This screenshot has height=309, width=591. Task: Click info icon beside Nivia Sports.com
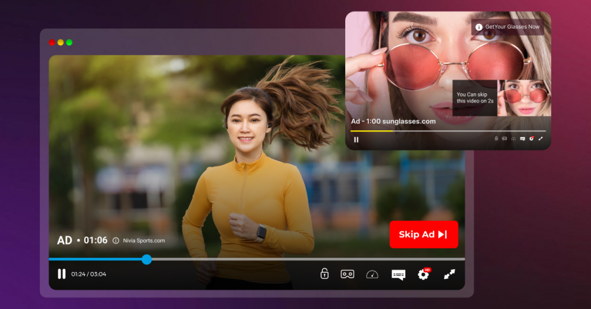point(116,240)
